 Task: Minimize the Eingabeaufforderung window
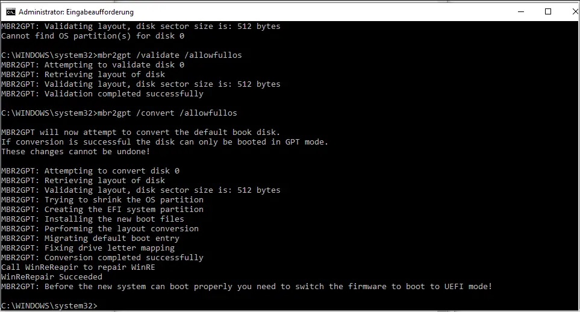[x=520, y=11]
